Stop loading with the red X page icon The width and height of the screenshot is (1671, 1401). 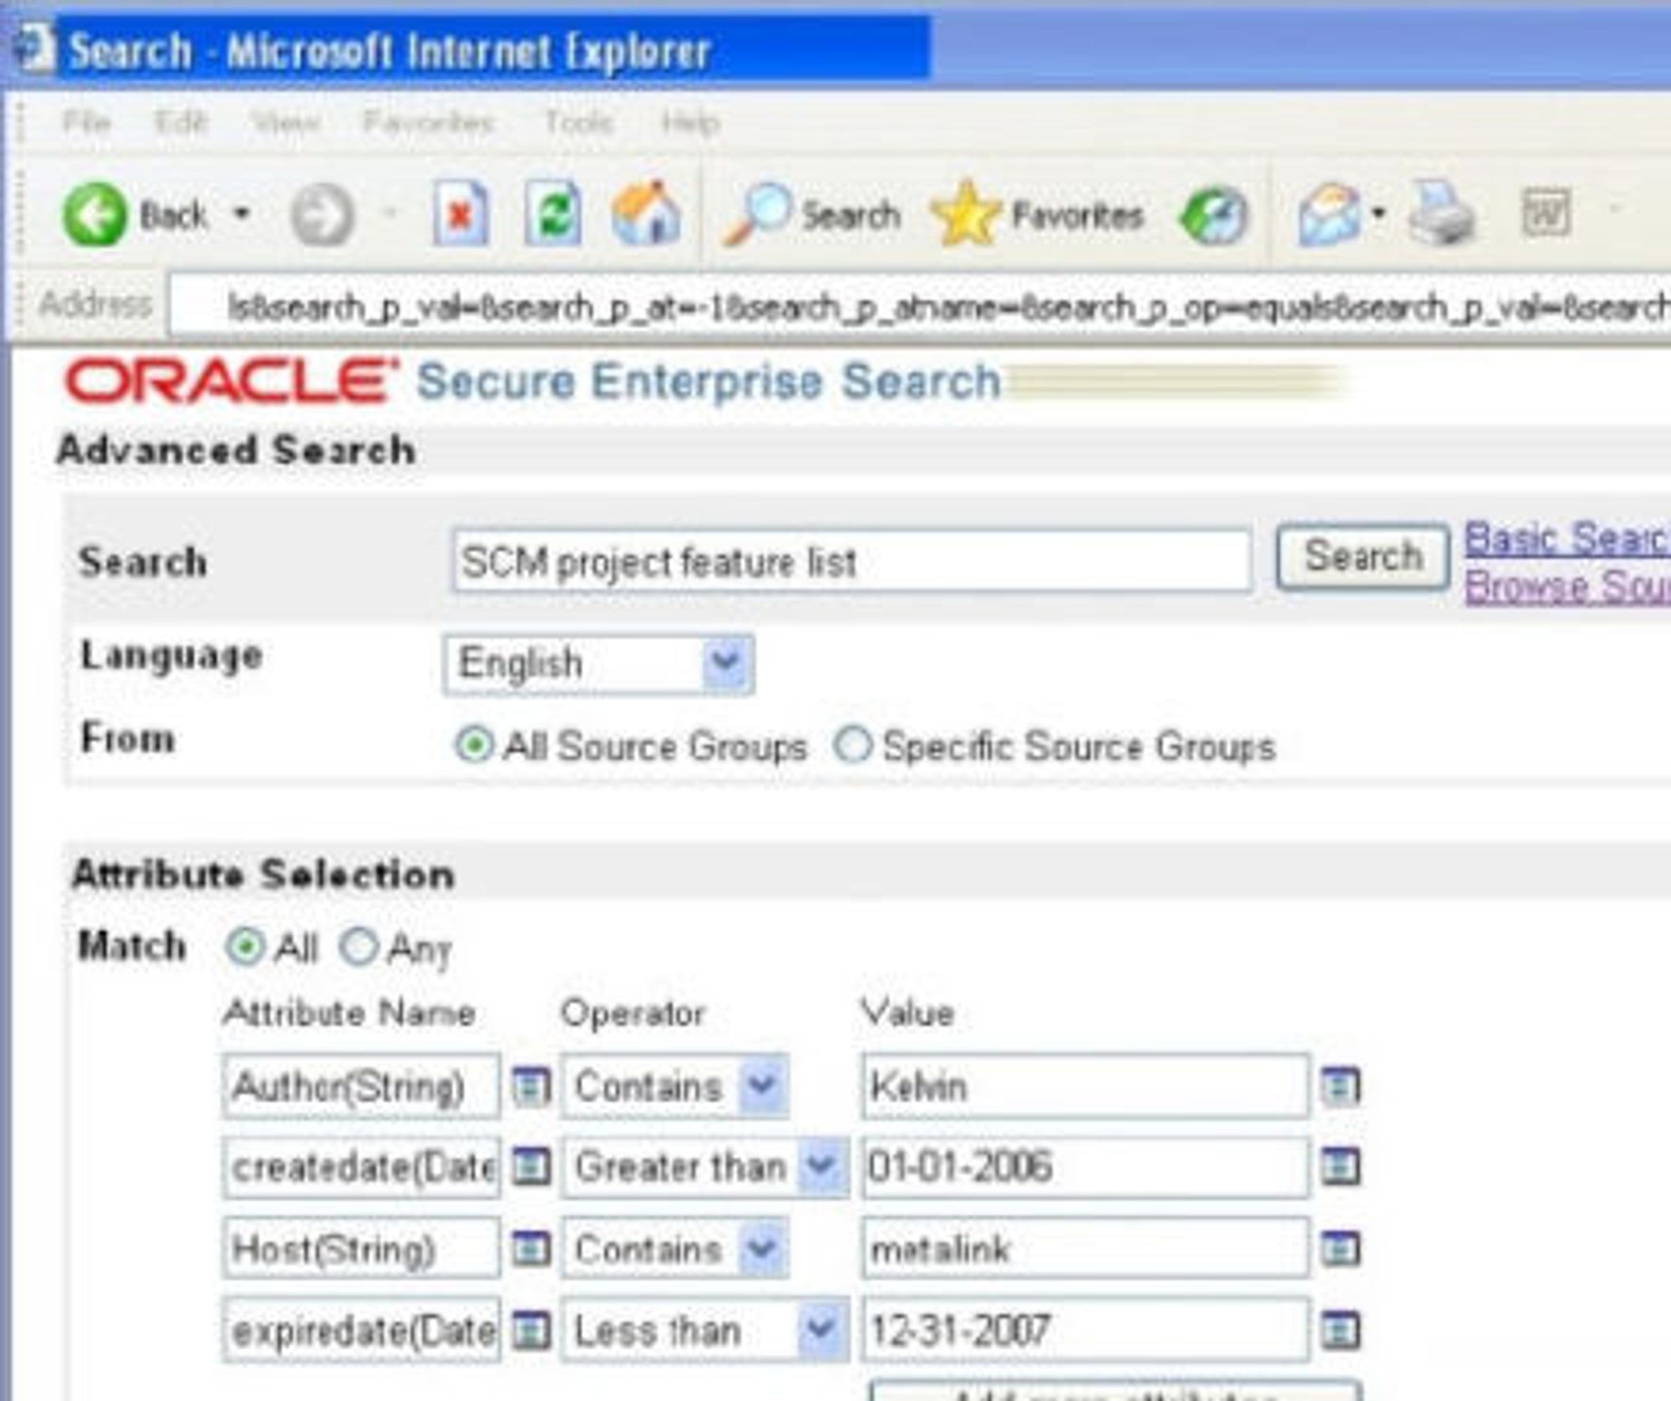pyautogui.click(x=460, y=214)
